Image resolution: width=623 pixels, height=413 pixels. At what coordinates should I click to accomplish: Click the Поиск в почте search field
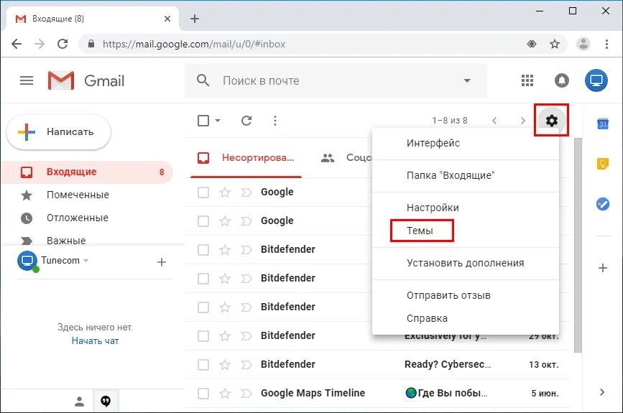coord(338,80)
